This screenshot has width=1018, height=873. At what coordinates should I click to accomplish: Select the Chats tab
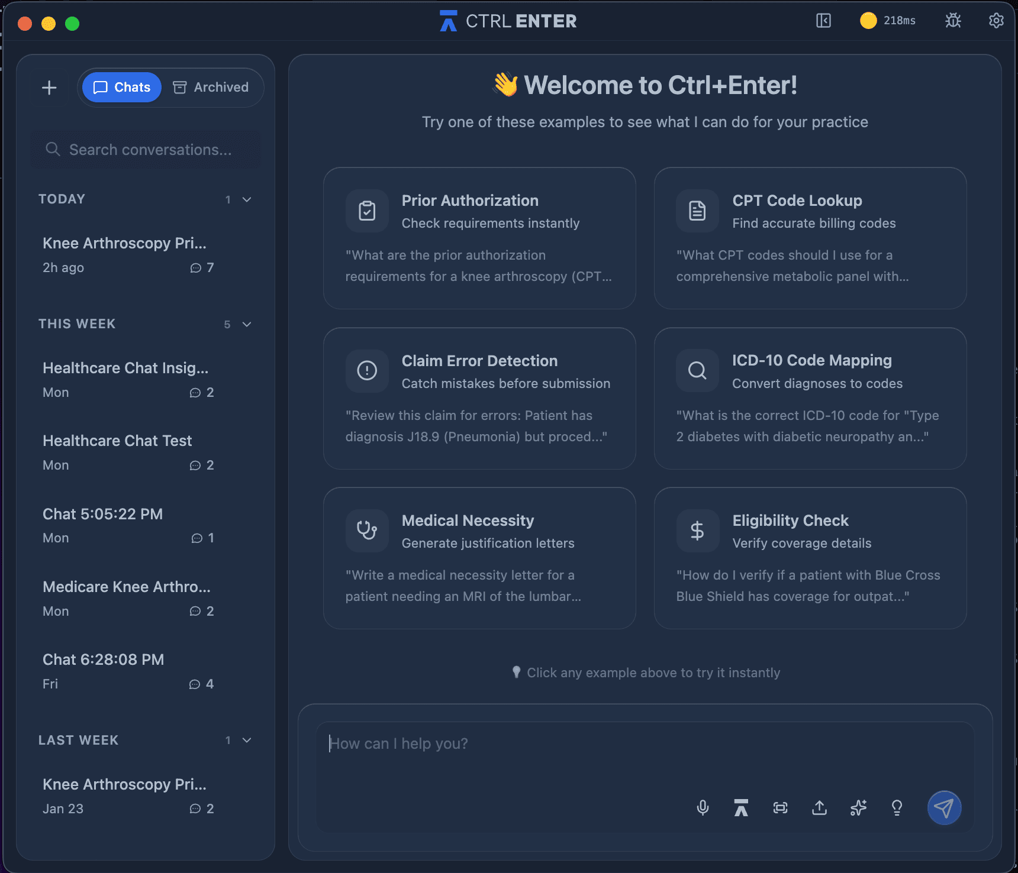[122, 88]
